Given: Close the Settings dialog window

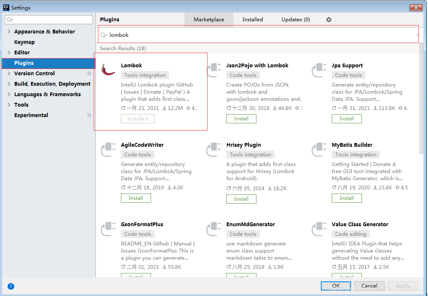Looking at the screenshot, I should [416, 8].
